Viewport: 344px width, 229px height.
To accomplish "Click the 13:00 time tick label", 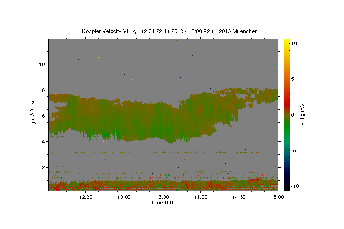I will tap(124, 197).
